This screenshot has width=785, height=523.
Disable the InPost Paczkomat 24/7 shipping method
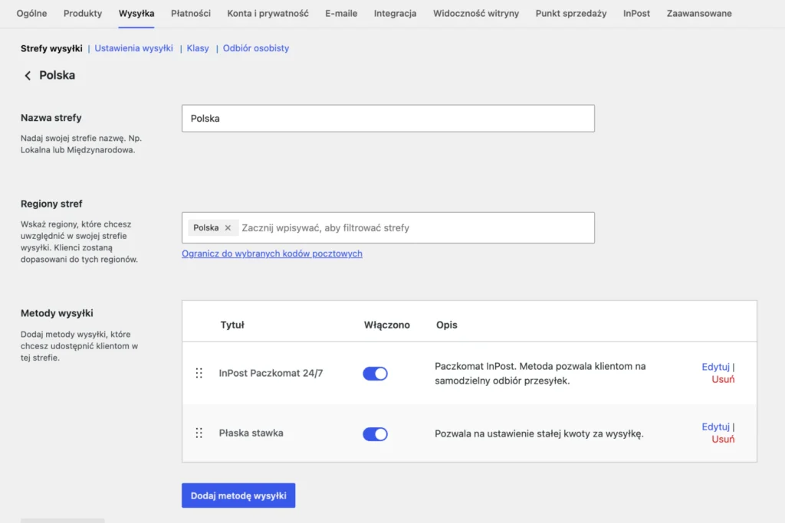pos(375,374)
